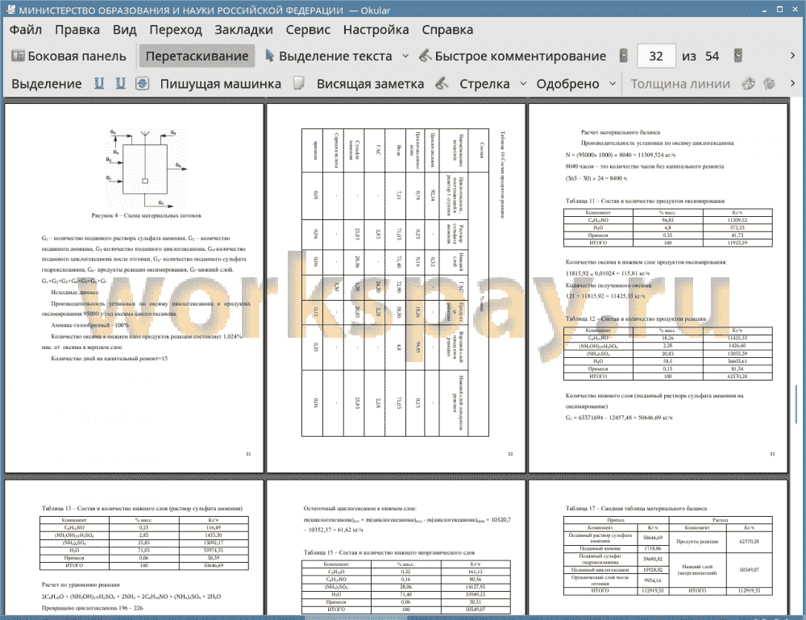806x620 pixels.
Task: Show hidden annotation toolbar items chevron
Action: (792, 83)
